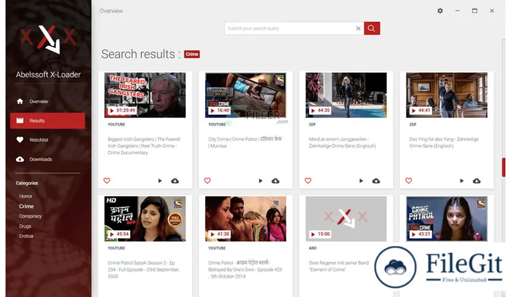Click the red vertical scrollbar handle
Screen dimensions: 514x297
(504, 168)
